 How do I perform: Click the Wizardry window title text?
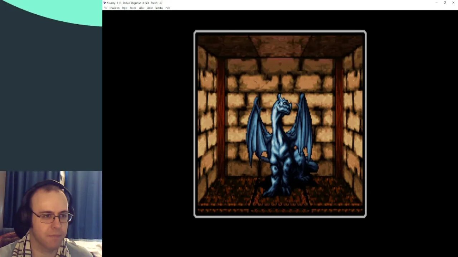point(135,3)
